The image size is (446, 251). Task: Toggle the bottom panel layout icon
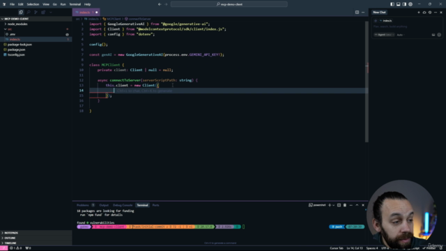click(x=398, y=4)
